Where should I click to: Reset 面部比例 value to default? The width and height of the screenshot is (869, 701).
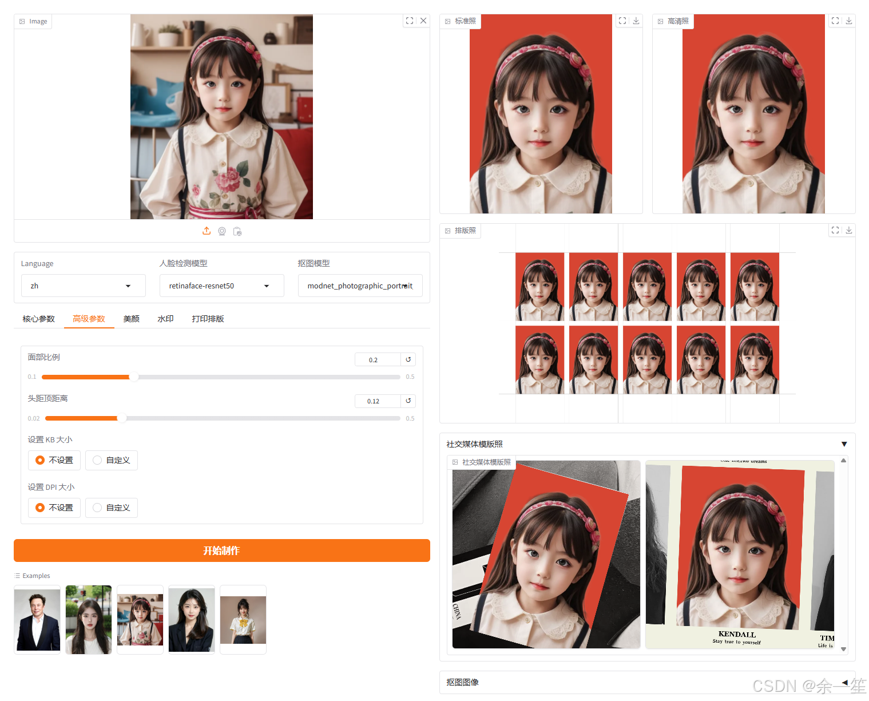coord(408,359)
